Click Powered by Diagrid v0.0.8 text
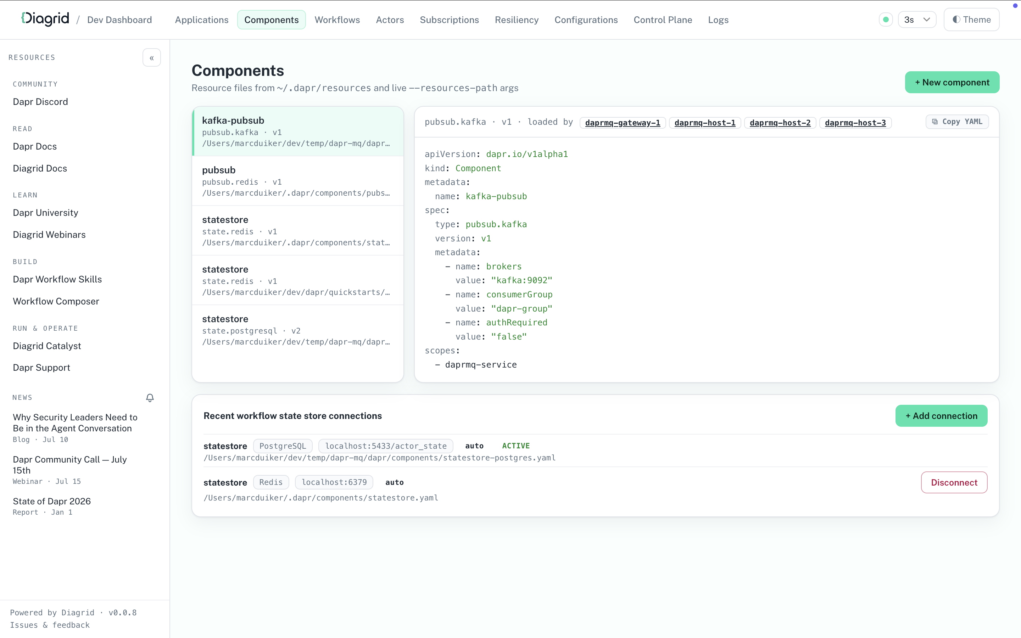 point(73,613)
